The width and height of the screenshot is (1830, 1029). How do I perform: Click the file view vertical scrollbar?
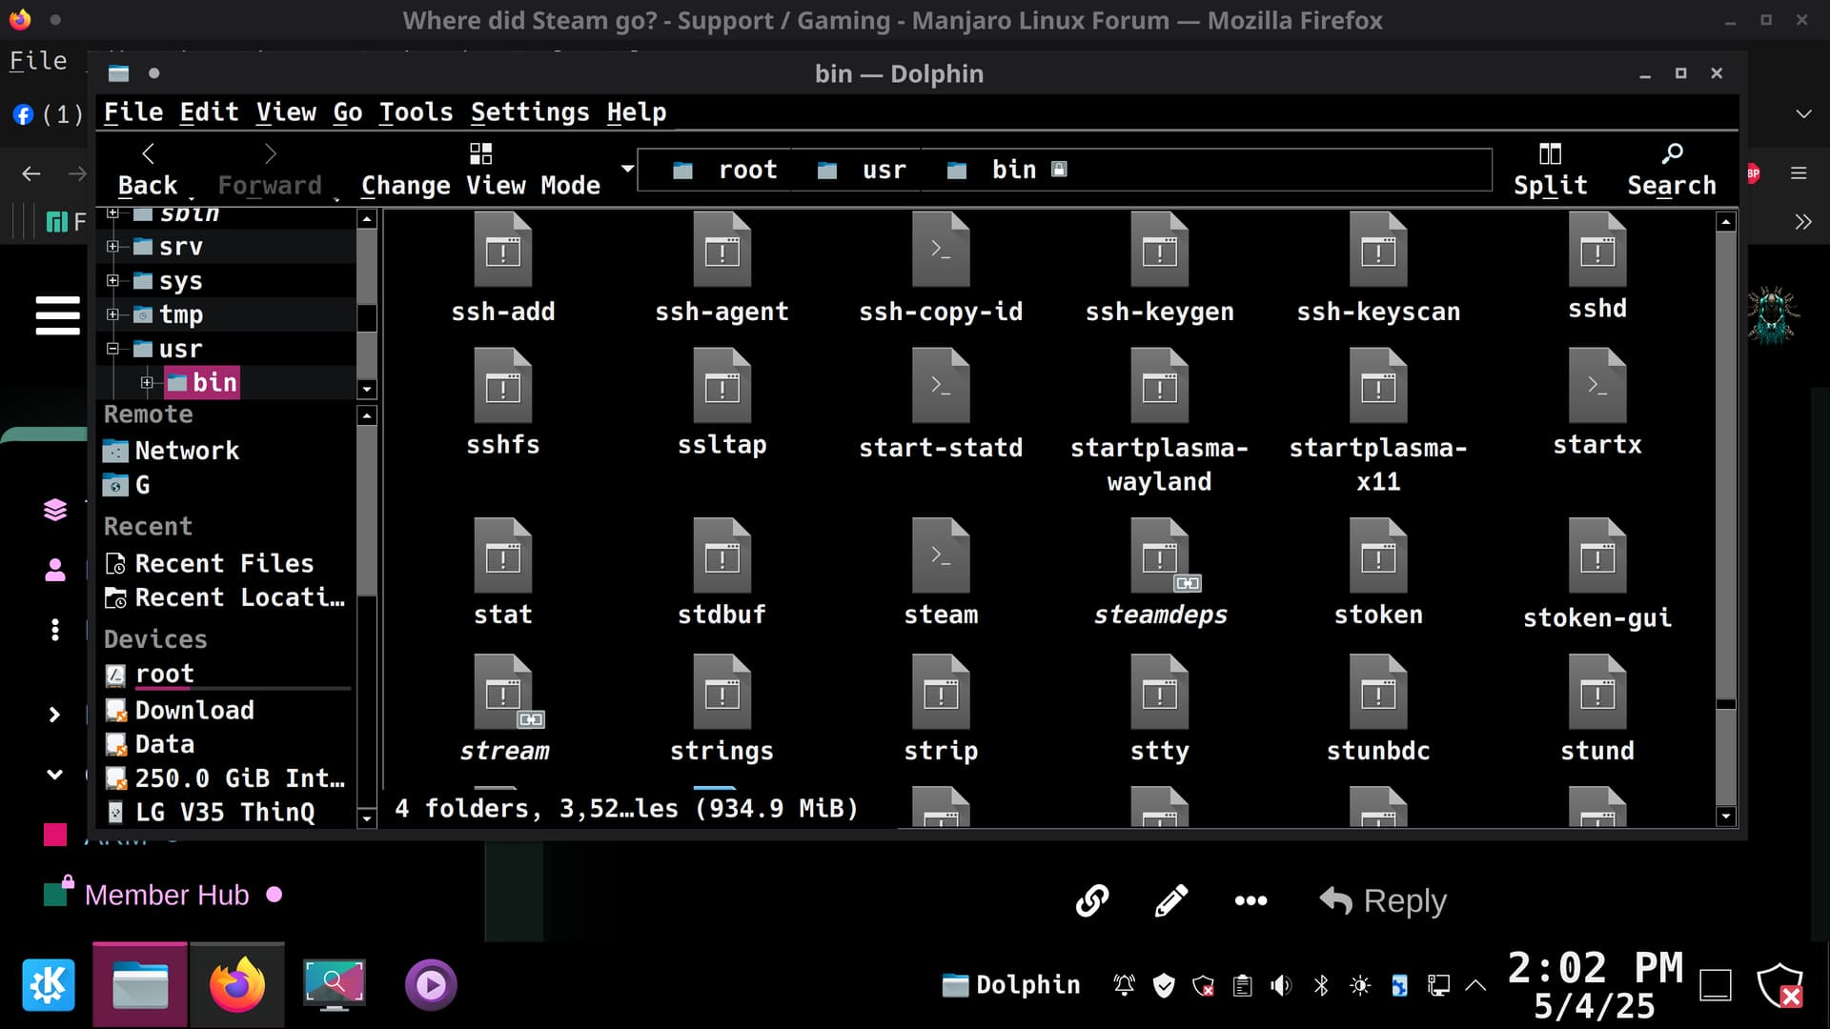(x=1725, y=516)
